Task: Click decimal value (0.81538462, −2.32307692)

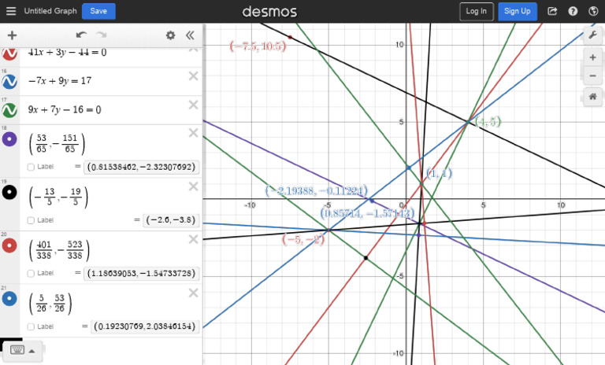Action: pyautogui.click(x=141, y=167)
